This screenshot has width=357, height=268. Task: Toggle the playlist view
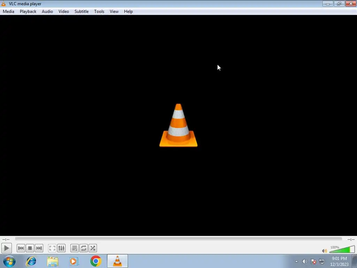pyautogui.click(x=75, y=248)
